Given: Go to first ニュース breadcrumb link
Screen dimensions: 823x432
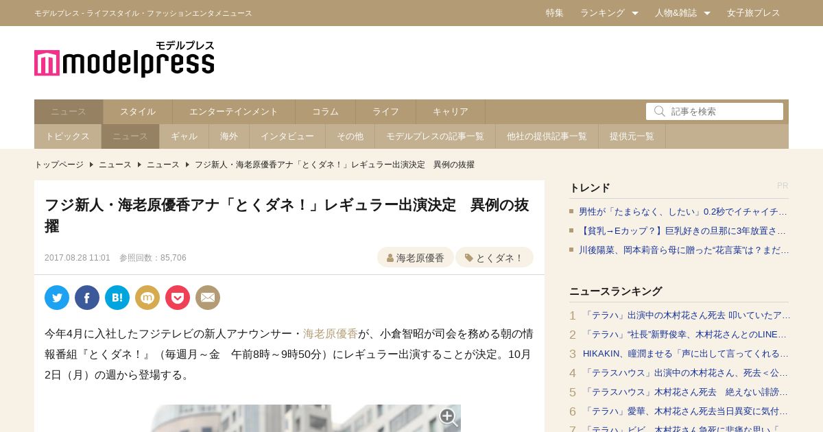Looking at the screenshot, I should click(x=115, y=165).
